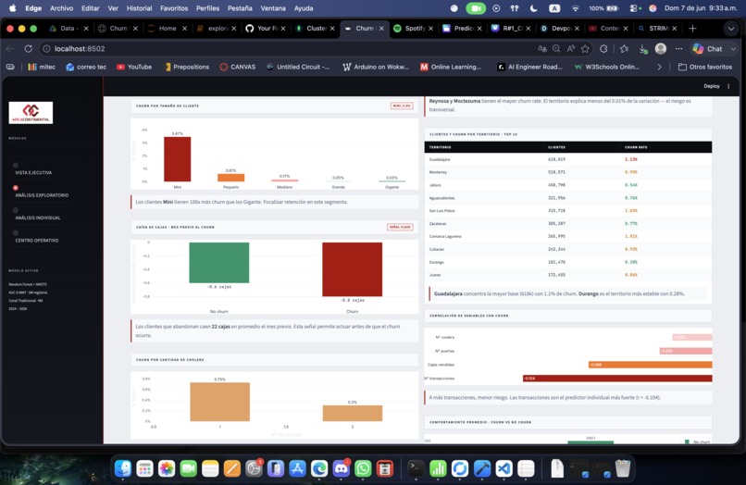The height and width of the screenshot is (485, 746).
Task: Open Wi-Fi status in menu bar
Action: pos(575,8)
